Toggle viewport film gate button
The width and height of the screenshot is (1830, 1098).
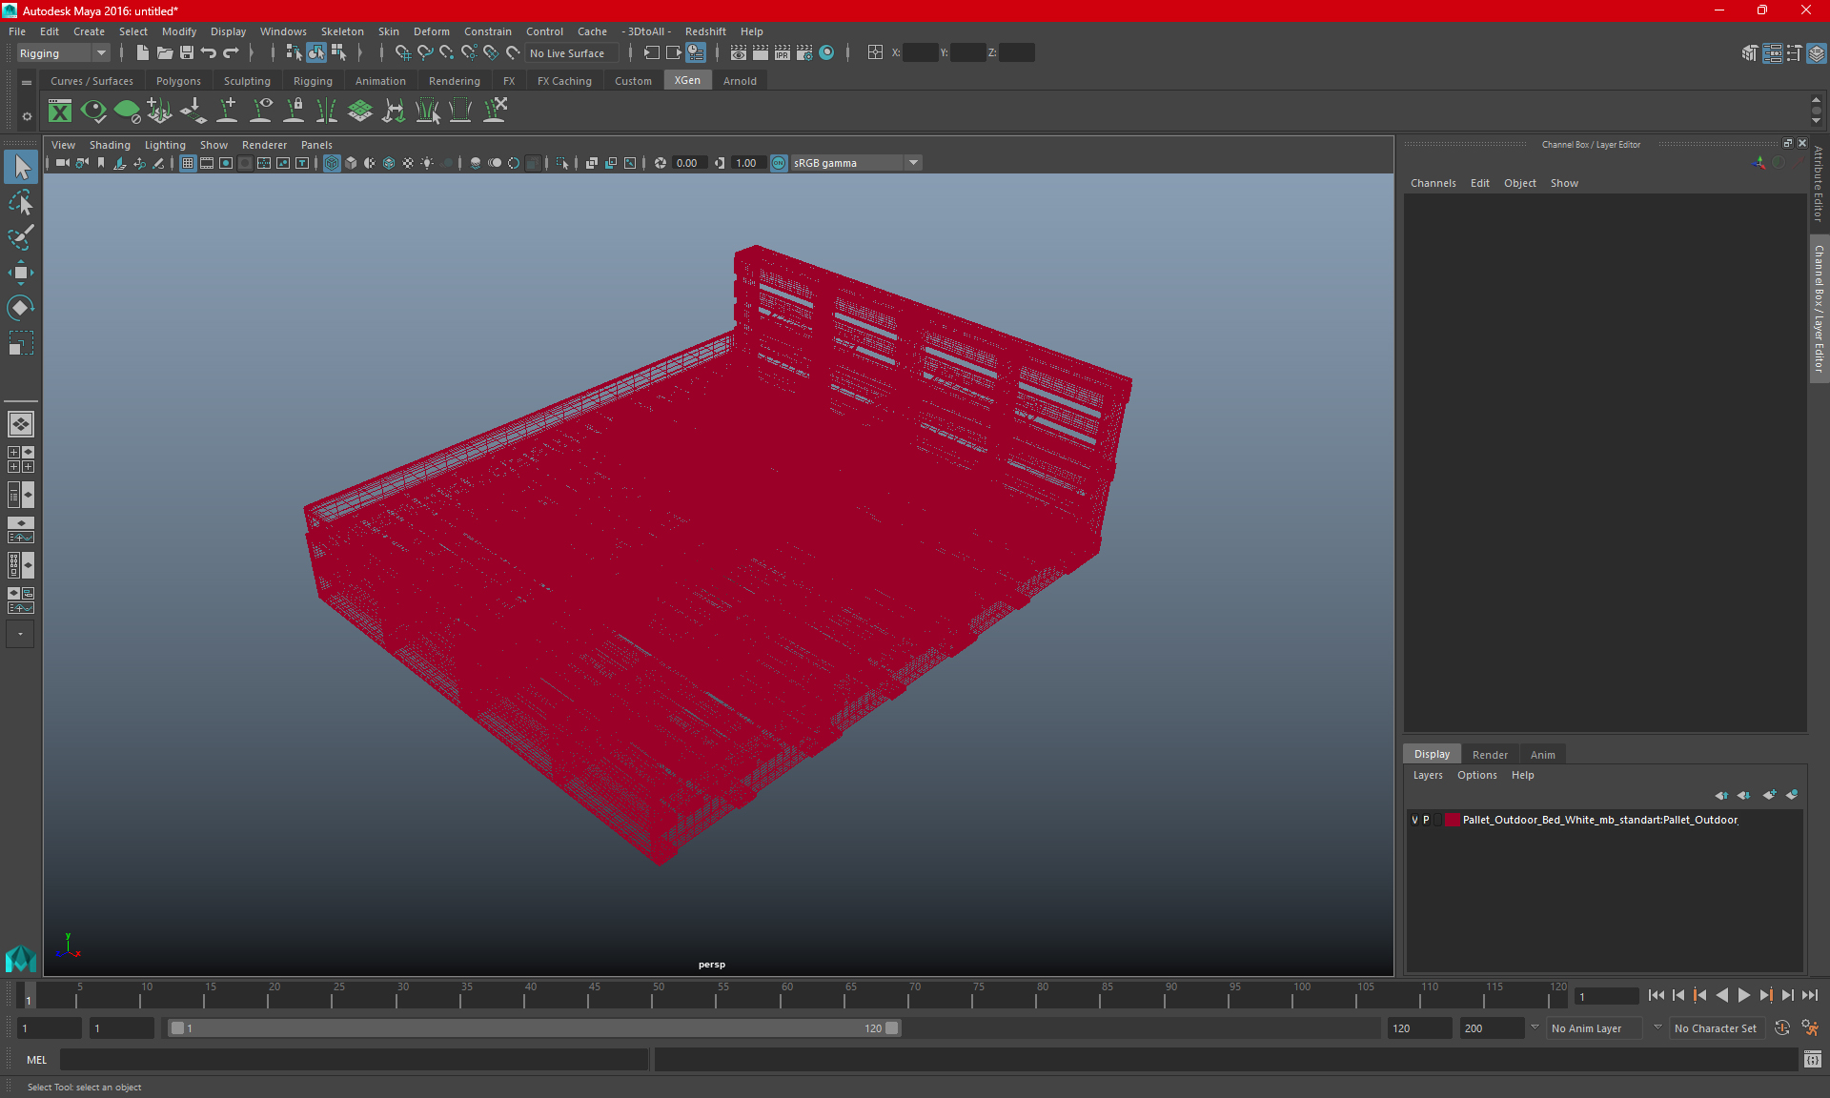207,163
